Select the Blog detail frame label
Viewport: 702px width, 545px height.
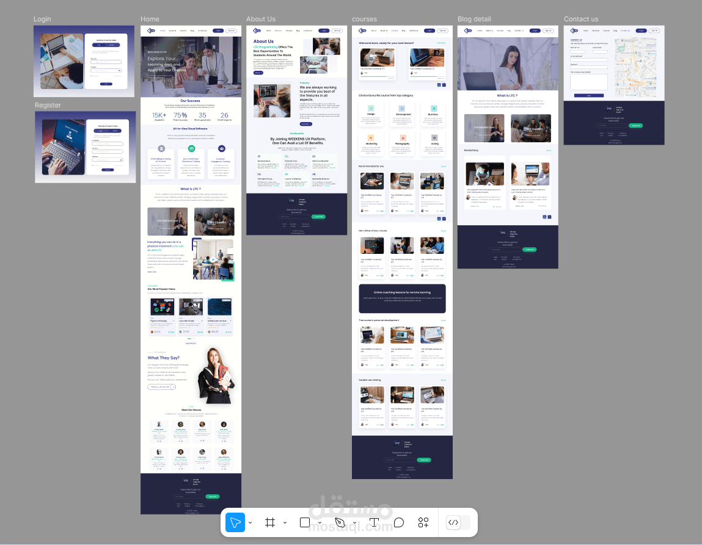pyautogui.click(x=474, y=20)
